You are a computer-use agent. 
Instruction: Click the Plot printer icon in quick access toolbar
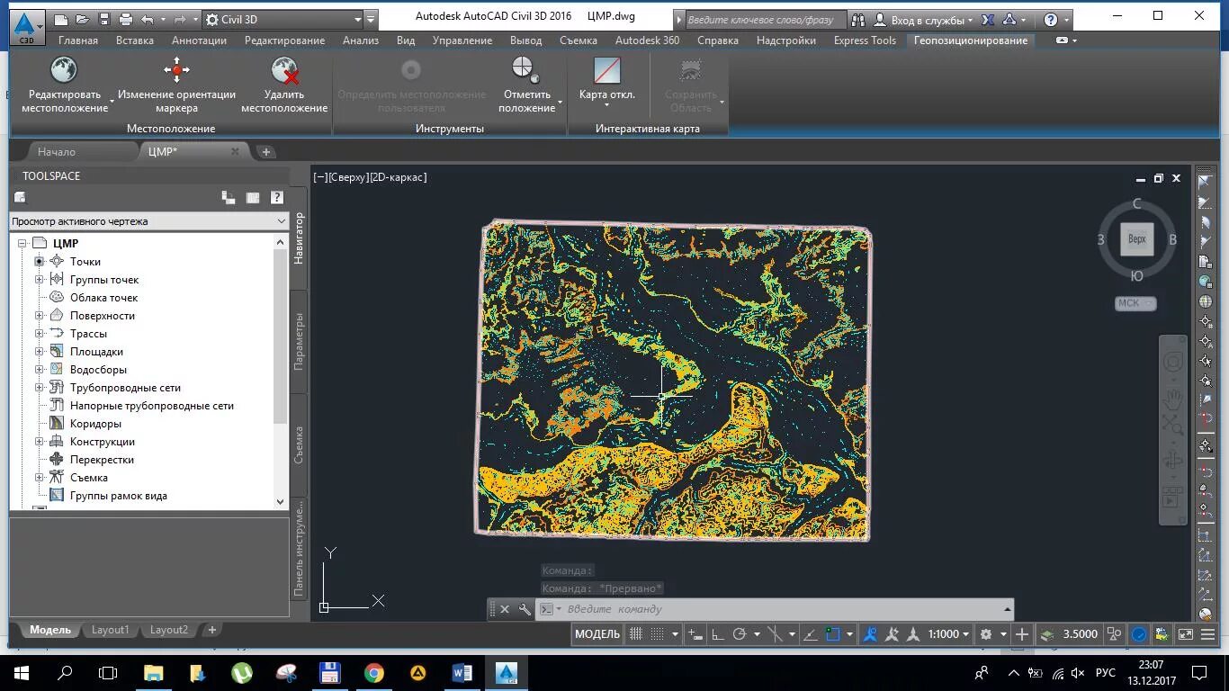click(126, 19)
